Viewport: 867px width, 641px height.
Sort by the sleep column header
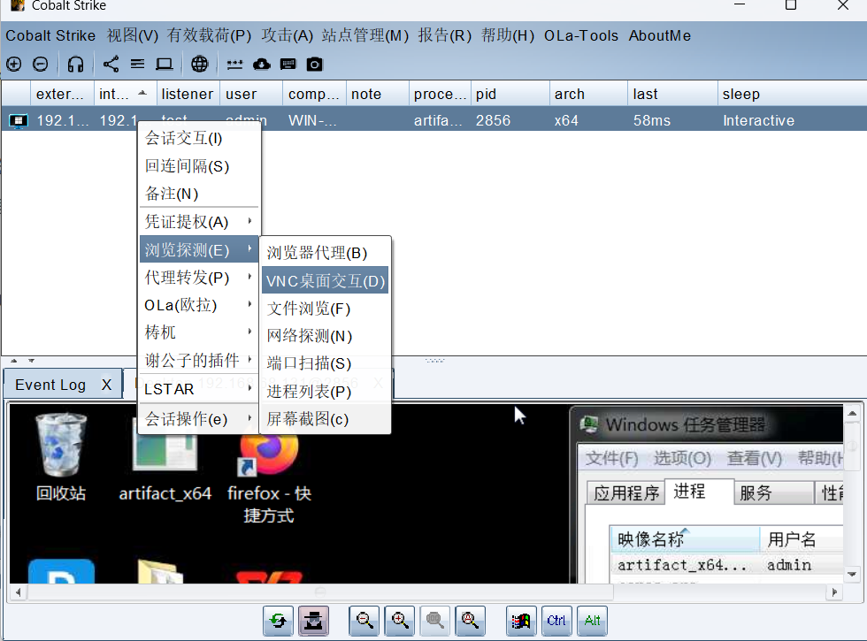[x=792, y=94]
